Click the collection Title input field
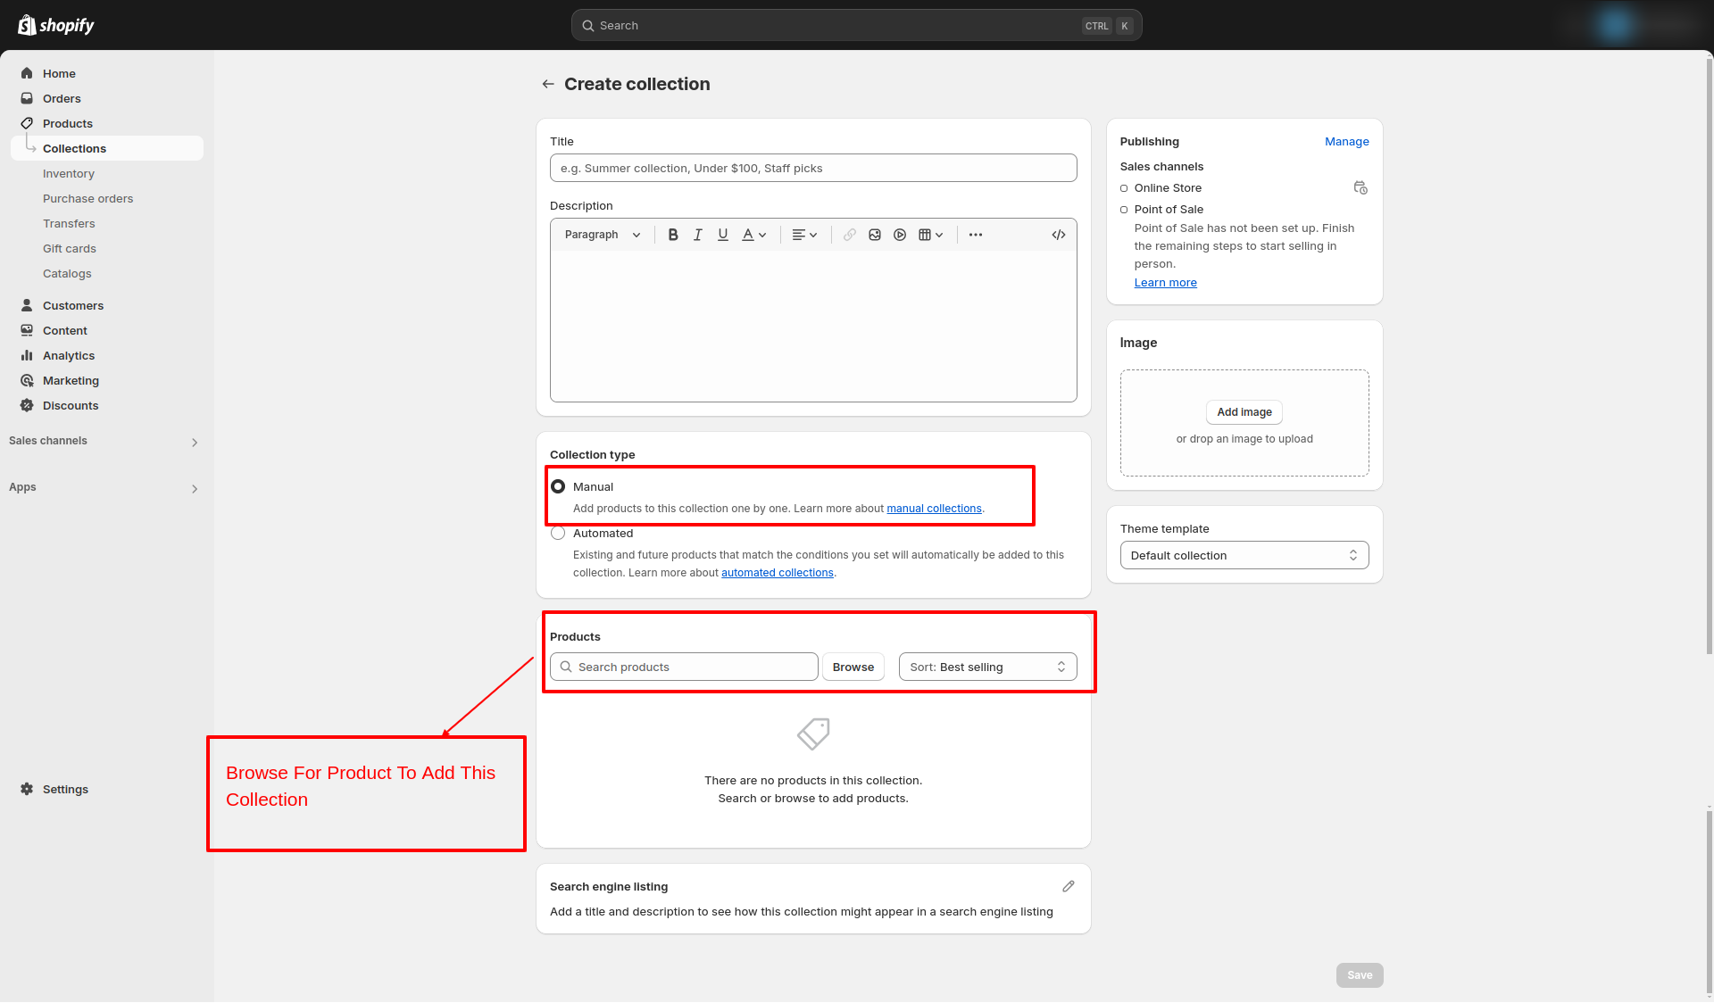The width and height of the screenshot is (1714, 1003). pyautogui.click(x=813, y=168)
